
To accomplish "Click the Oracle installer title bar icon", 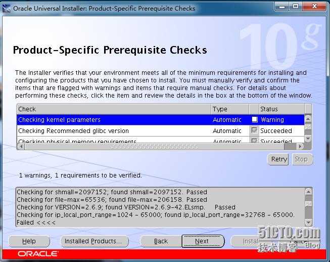I will (6, 9).
